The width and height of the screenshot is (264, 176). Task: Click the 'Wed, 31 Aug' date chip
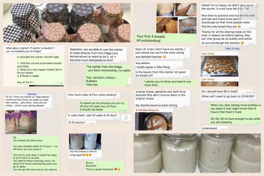tap(232, 49)
